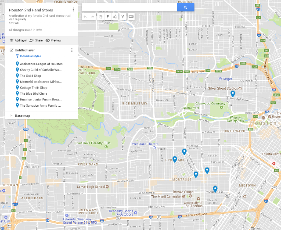The height and width of the screenshot is (230, 281).
Task: Select Memorial Assistance Minist... item
Action: pos(41,82)
